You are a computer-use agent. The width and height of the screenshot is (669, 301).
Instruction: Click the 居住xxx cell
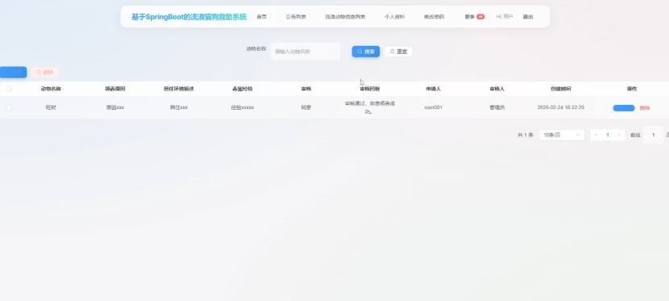click(x=179, y=107)
